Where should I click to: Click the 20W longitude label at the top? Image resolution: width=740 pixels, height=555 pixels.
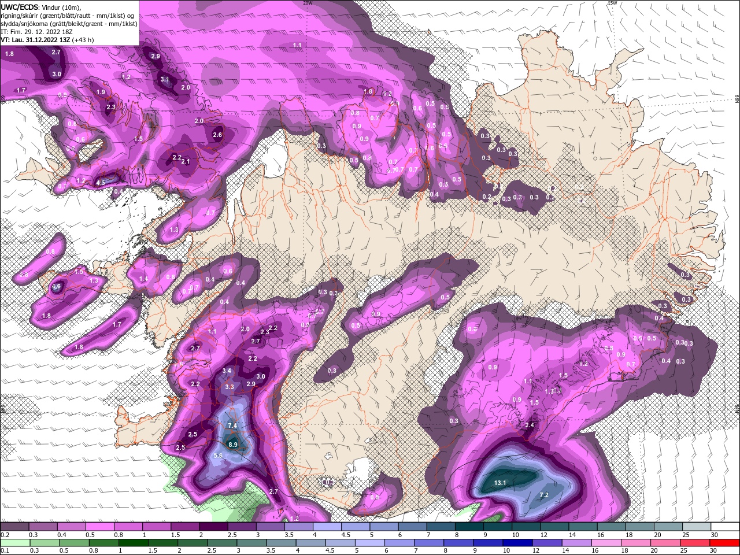(308, 3)
